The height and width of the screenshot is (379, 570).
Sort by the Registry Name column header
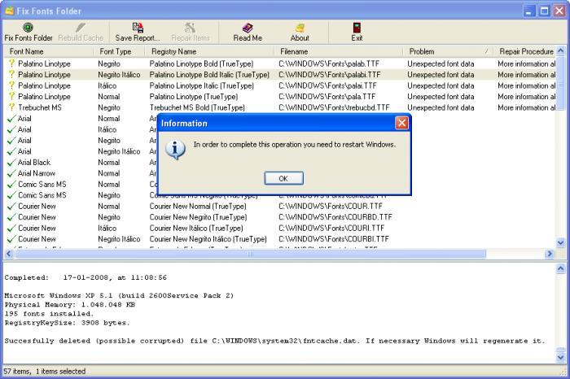[210, 51]
